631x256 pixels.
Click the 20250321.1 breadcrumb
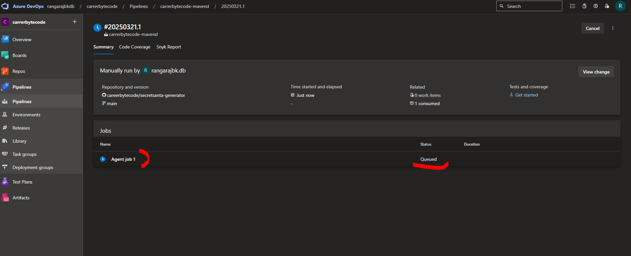[x=233, y=6]
